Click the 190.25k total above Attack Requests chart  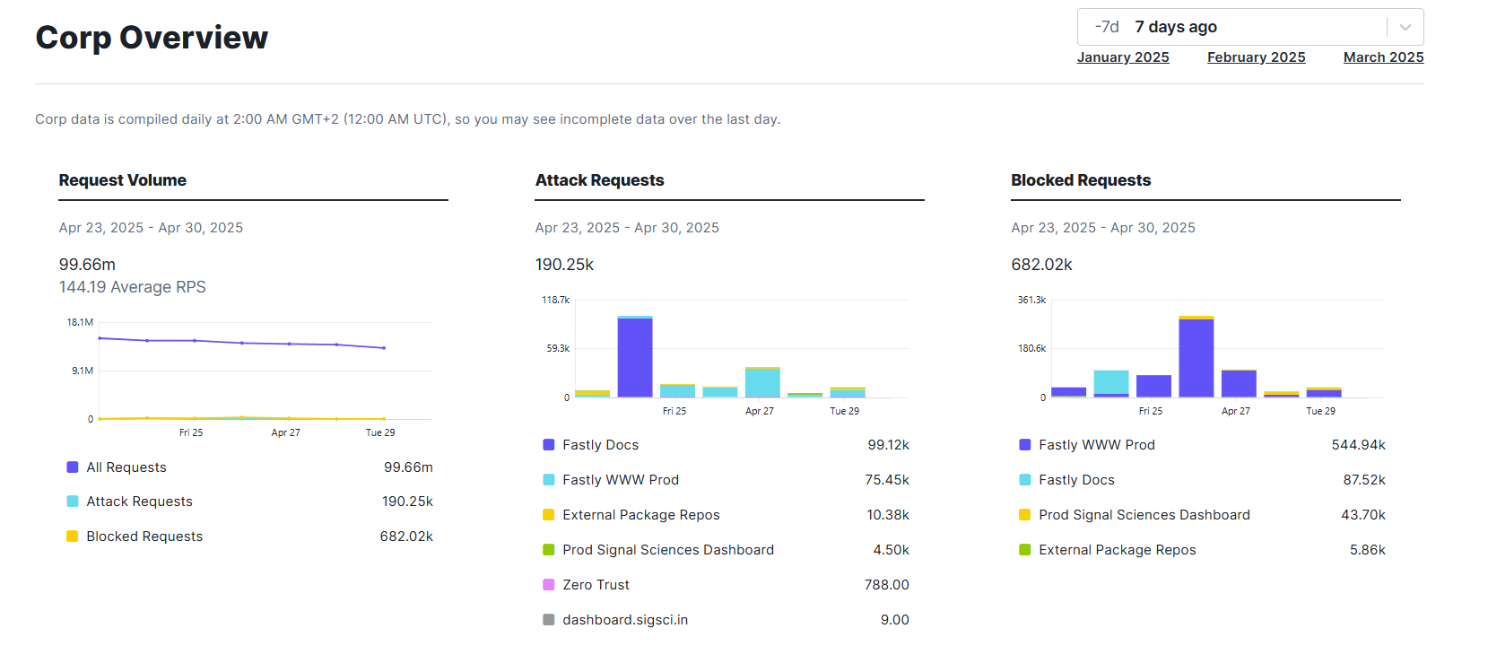click(x=564, y=265)
